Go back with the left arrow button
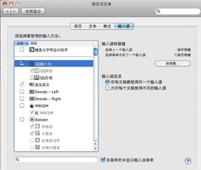 (x=7, y=11)
